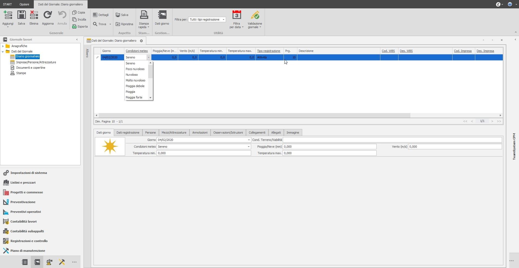The width and height of the screenshot is (519, 268).
Task: Collapse the Giornale lavori side panel
Action: (77, 39)
